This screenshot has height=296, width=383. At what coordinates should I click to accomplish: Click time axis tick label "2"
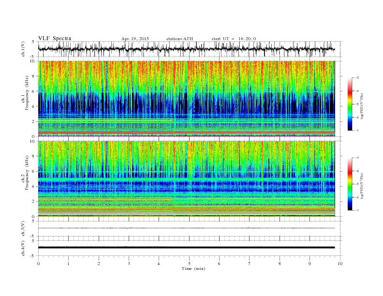[99, 264]
